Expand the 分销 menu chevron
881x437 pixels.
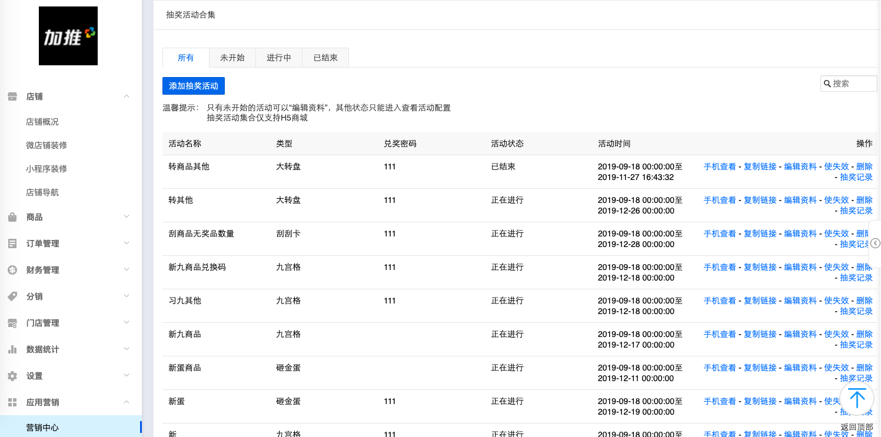127,296
